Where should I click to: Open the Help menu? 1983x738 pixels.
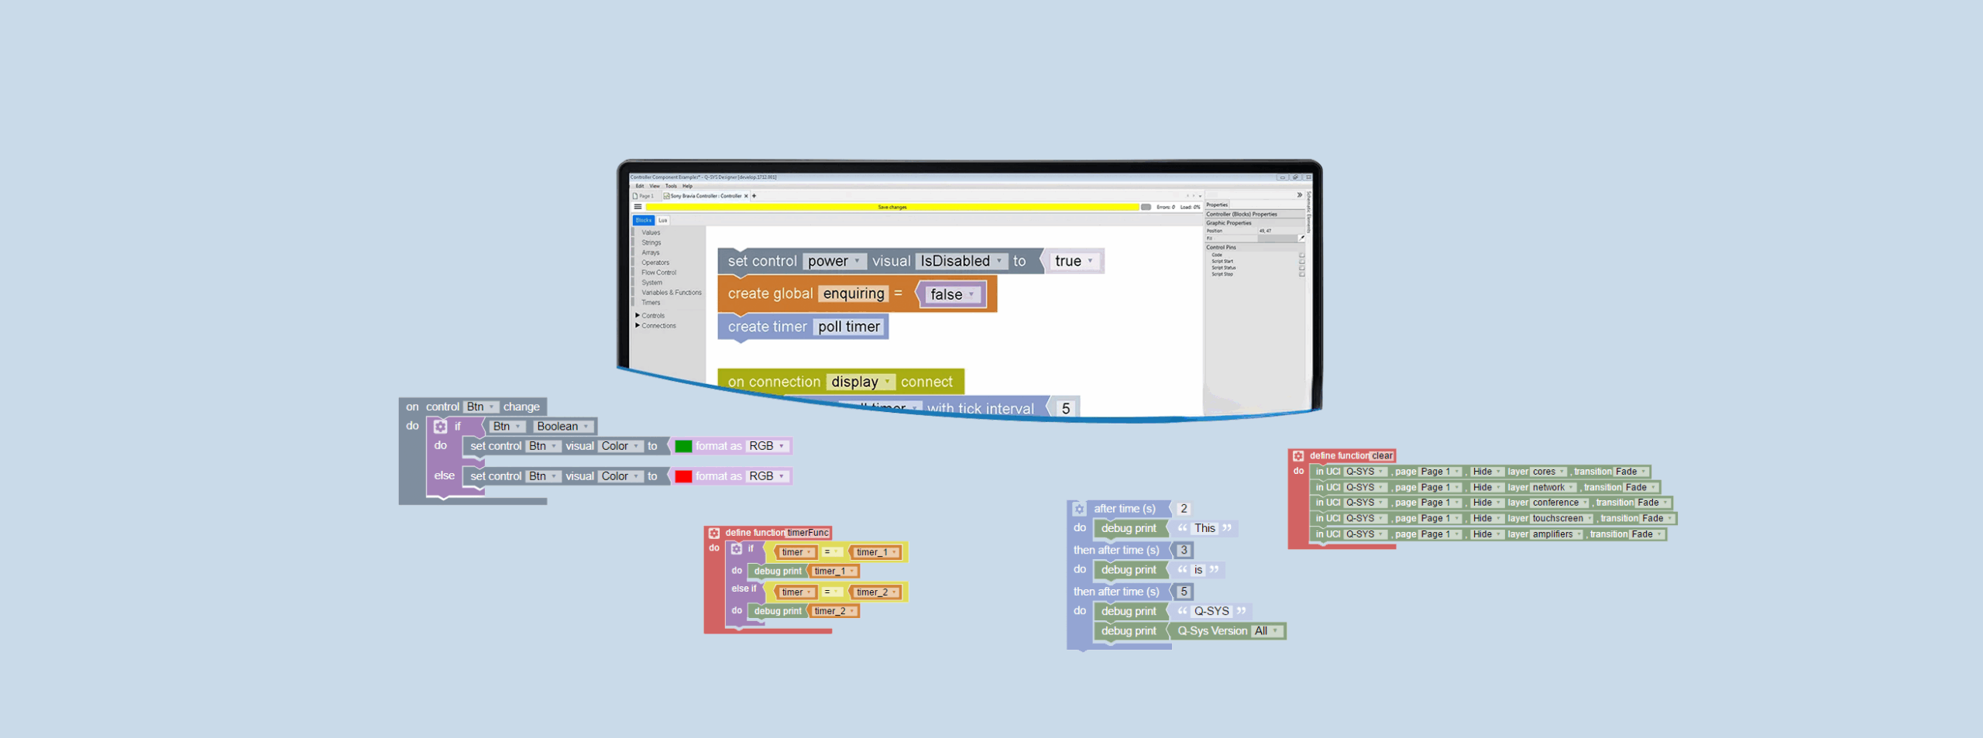687,186
